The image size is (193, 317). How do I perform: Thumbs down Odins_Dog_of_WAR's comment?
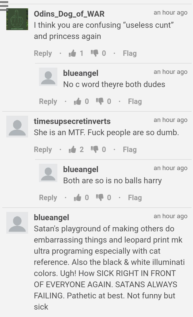point(94,53)
